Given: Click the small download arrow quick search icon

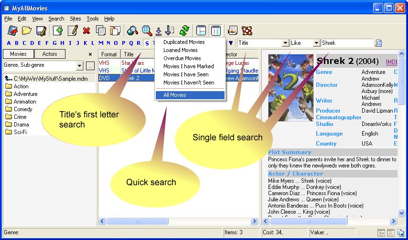Looking at the screenshot, I should click(x=159, y=31).
